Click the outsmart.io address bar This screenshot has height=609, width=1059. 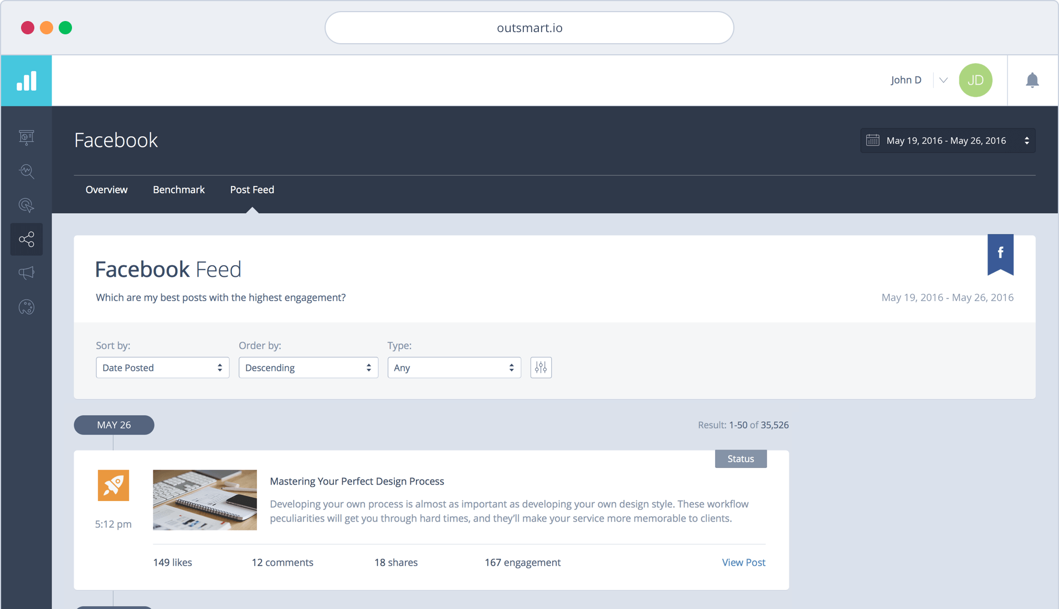[529, 28]
